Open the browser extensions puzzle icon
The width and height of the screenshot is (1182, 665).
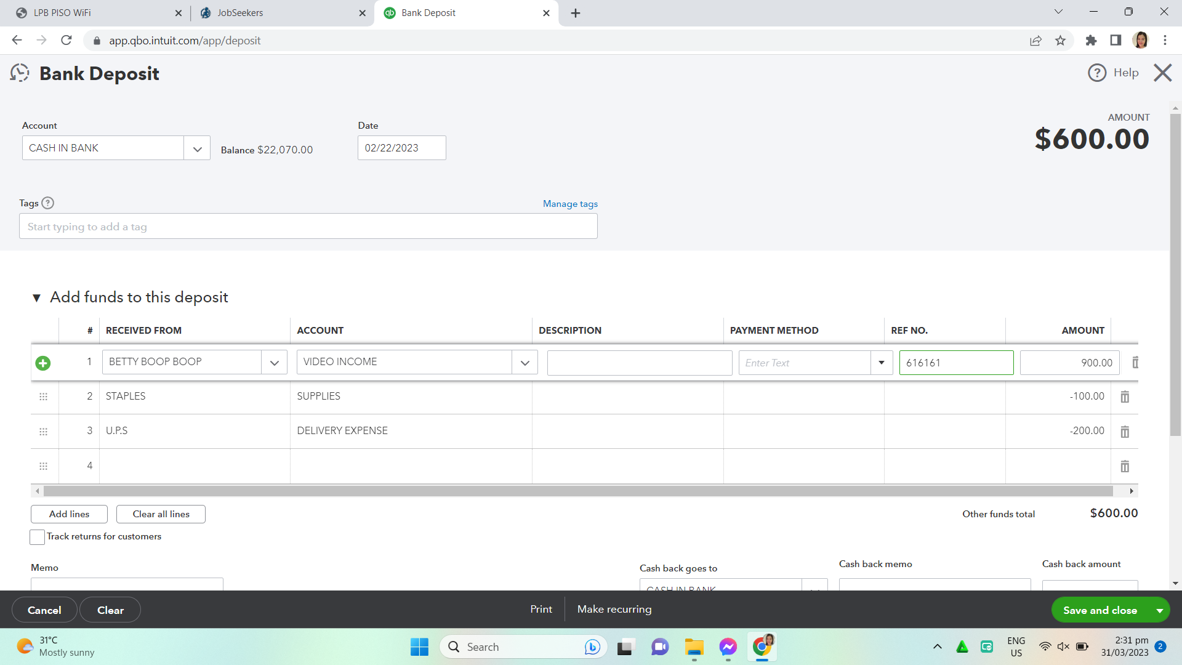click(1091, 41)
